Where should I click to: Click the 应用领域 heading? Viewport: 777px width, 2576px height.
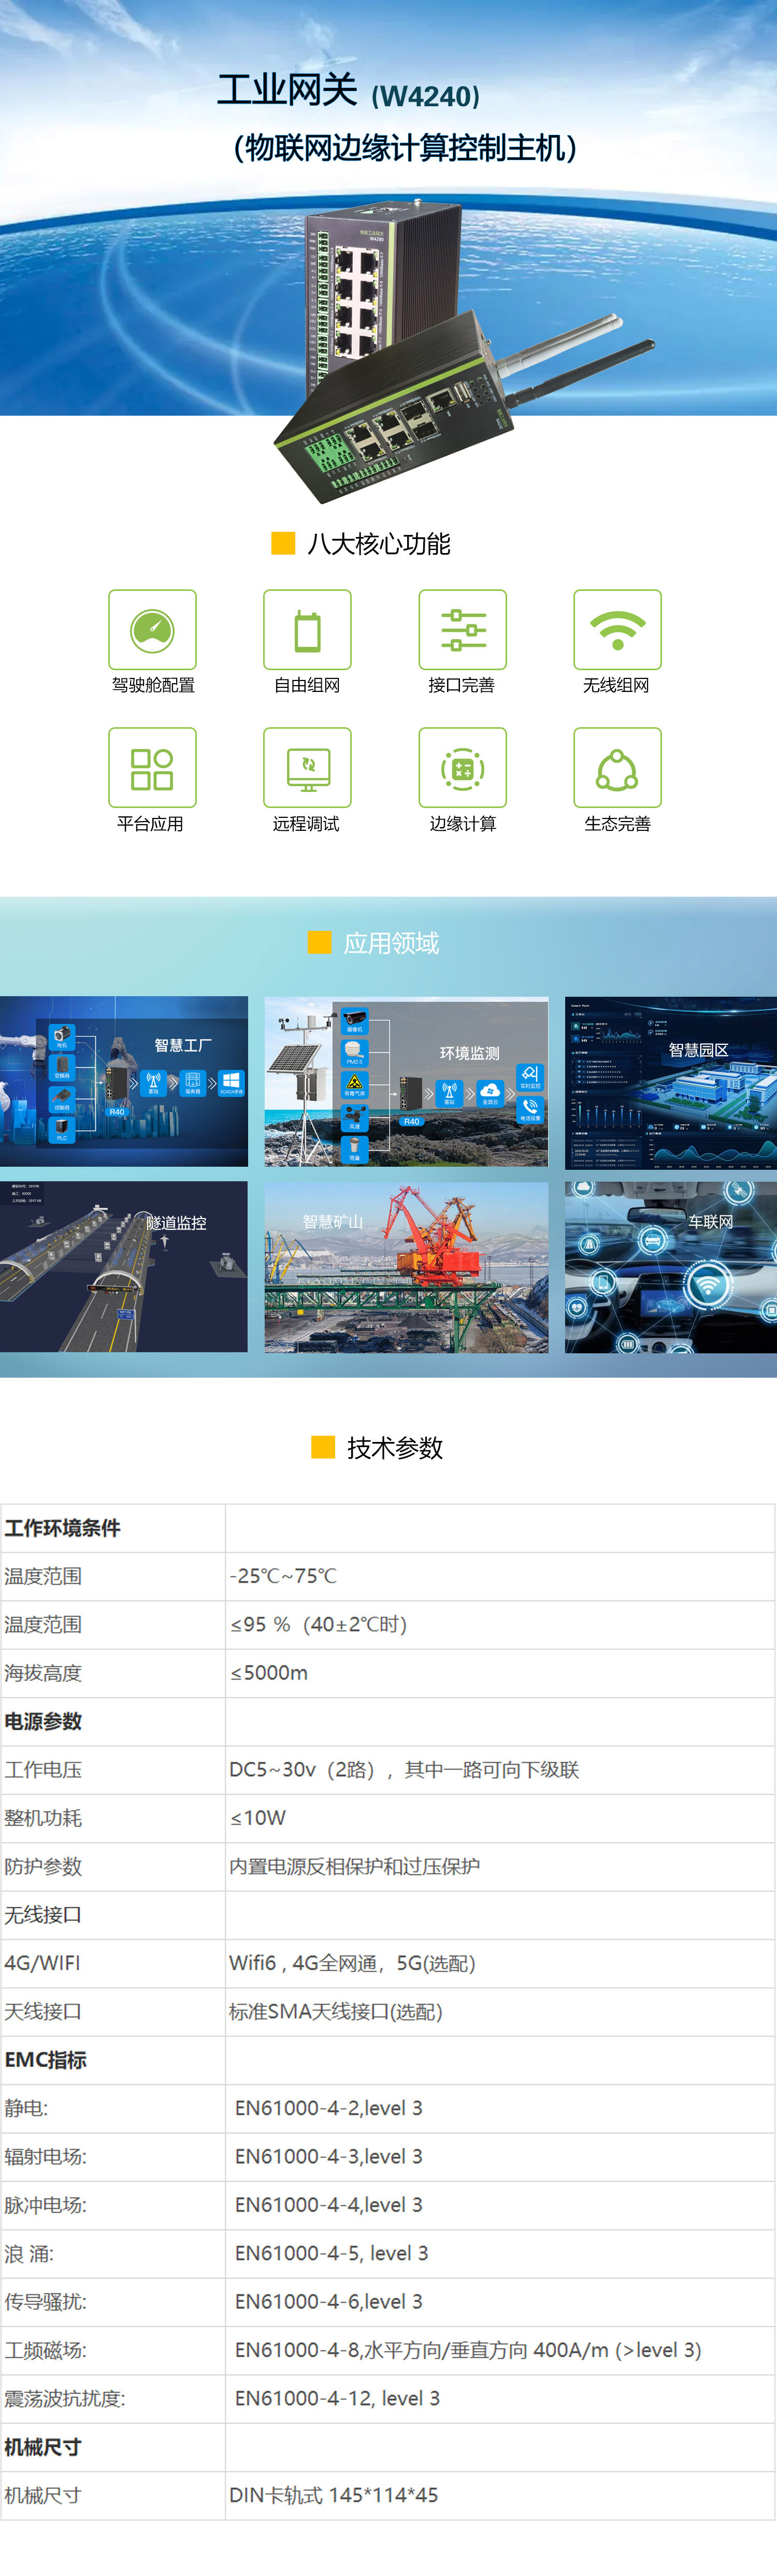[x=391, y=943]
